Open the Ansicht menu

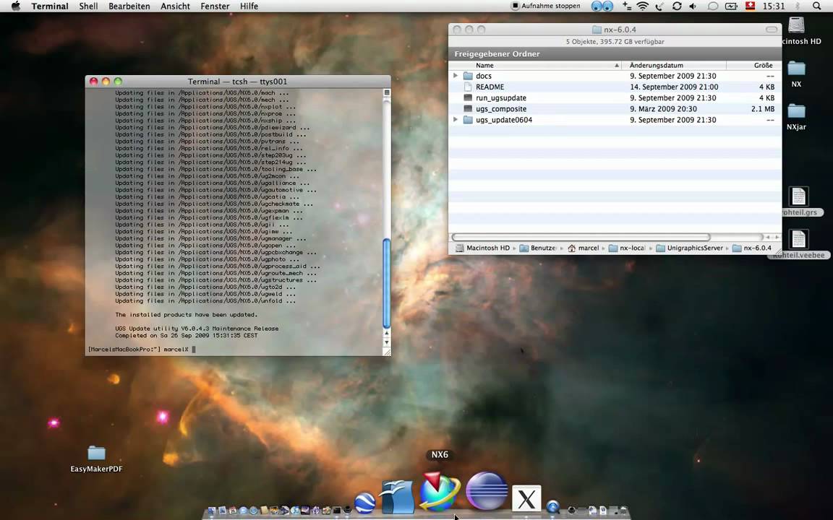point(175,6)
